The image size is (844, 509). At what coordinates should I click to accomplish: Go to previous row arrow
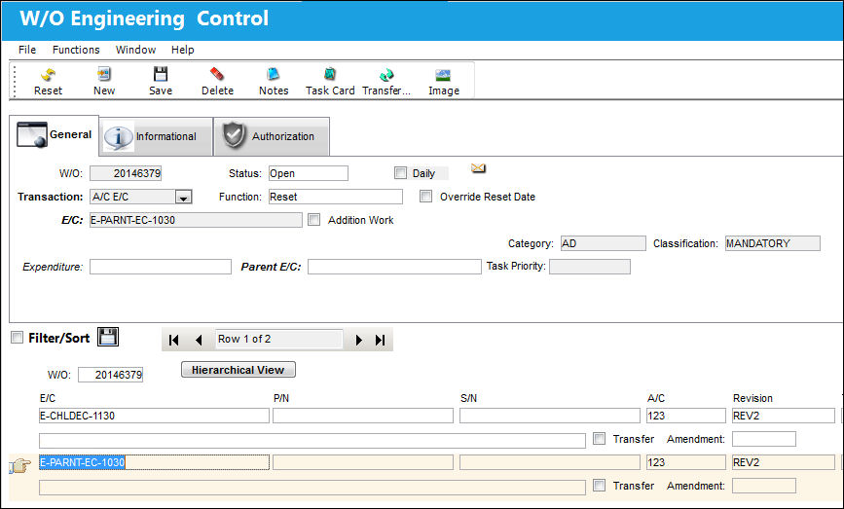(x=199, y=340)
